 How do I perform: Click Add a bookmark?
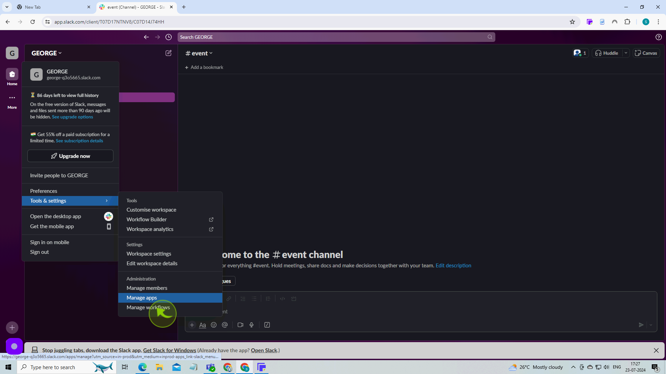(204, 67)
